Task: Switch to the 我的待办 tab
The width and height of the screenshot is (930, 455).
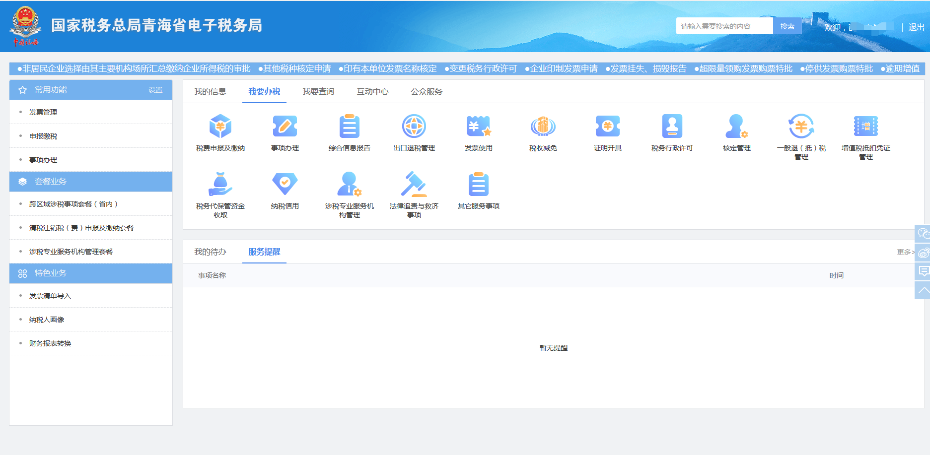Action: pos(210,252)
